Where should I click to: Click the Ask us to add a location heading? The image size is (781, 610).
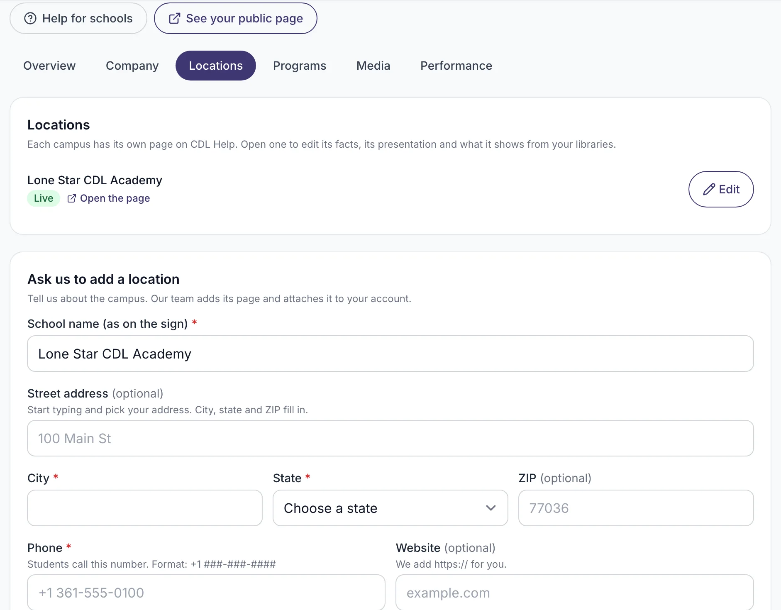tap(103, 279)
